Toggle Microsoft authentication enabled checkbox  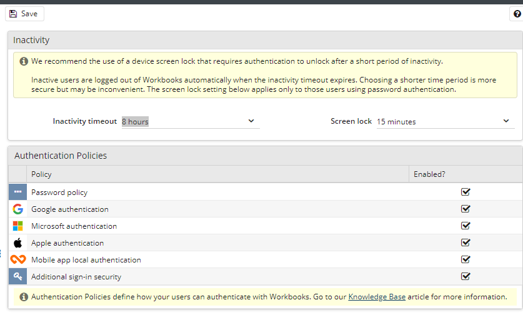coord(466,226)
